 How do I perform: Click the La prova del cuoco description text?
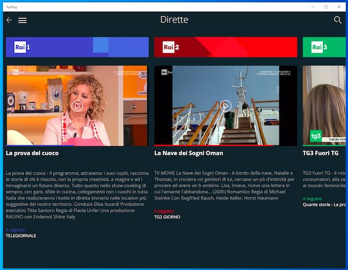point(77,195)
